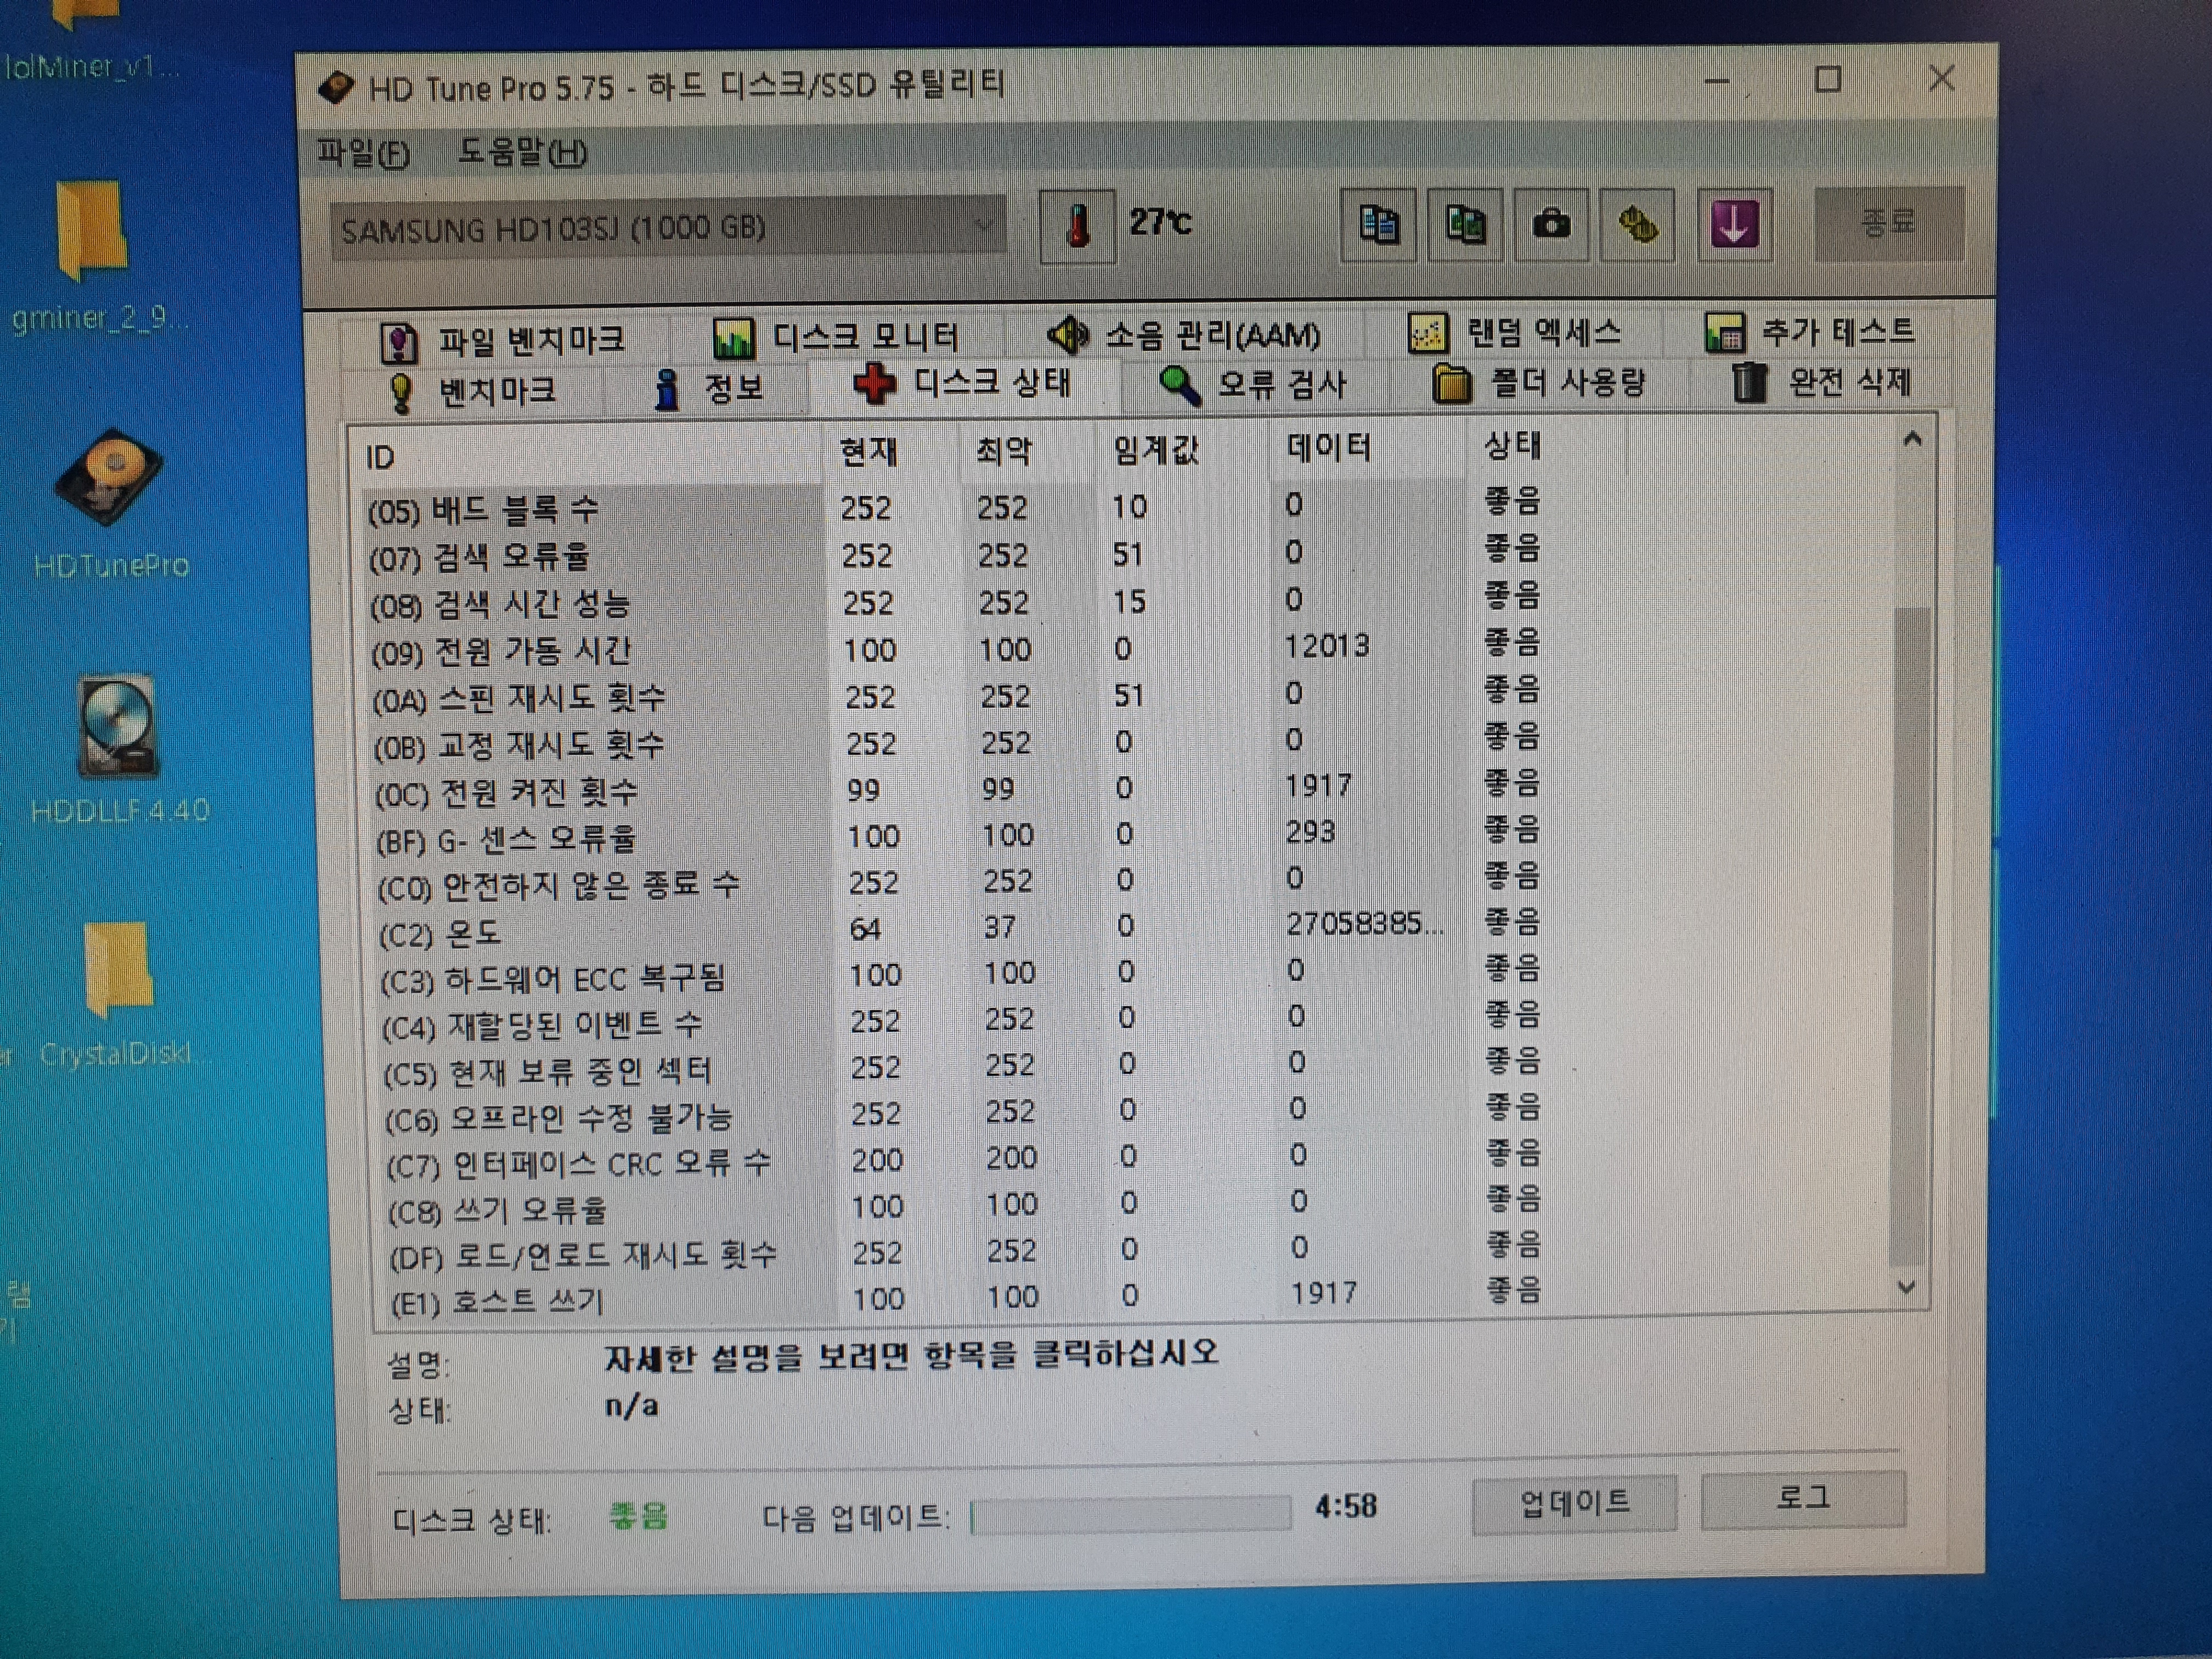Click the 293 G-sense data value
This screenshot has width=2212, height=1659.
pos(1310,832)
